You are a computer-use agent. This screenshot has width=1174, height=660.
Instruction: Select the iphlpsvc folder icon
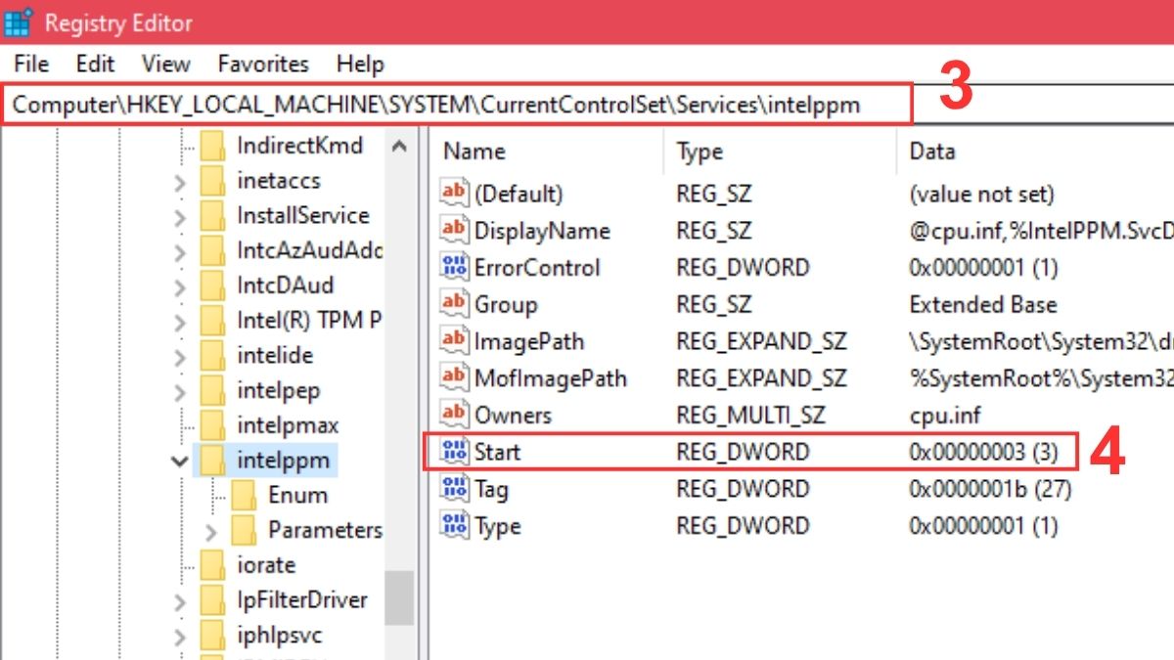pyautogui.click(x=213, y=636)
